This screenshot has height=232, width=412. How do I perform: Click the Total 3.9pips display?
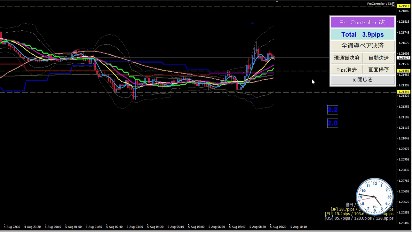(x=362, y=35)
